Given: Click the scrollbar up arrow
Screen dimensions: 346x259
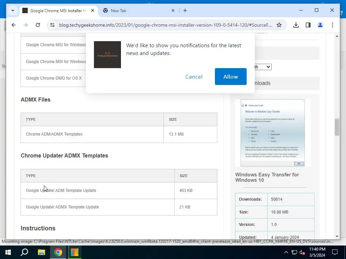Looking at the screenshot, I should [x=337, y=36].
